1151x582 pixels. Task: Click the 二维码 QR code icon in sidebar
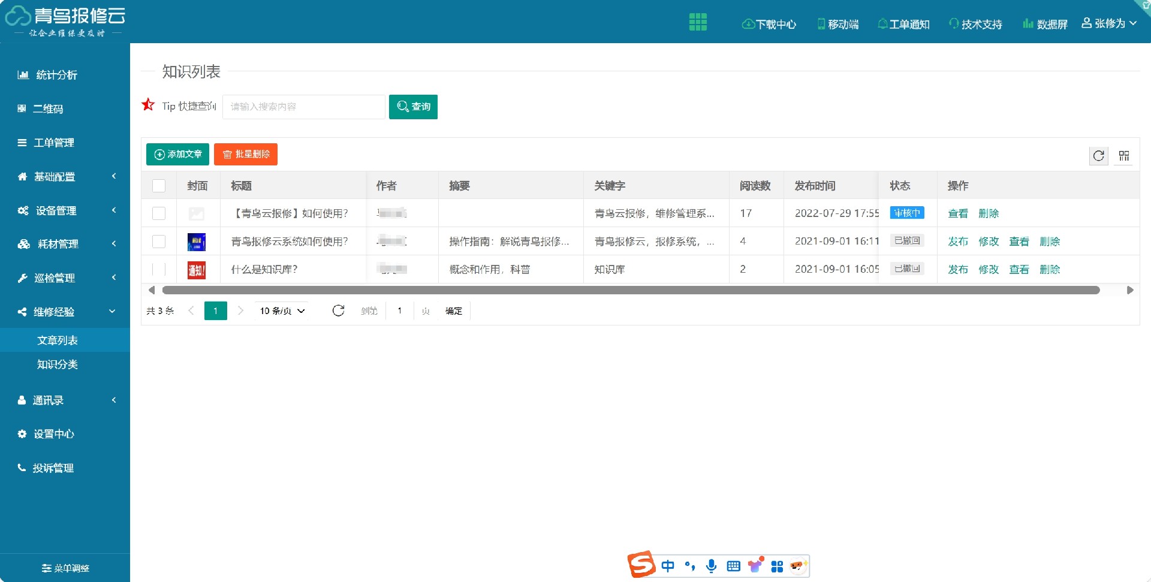click(x=22, y=108)
